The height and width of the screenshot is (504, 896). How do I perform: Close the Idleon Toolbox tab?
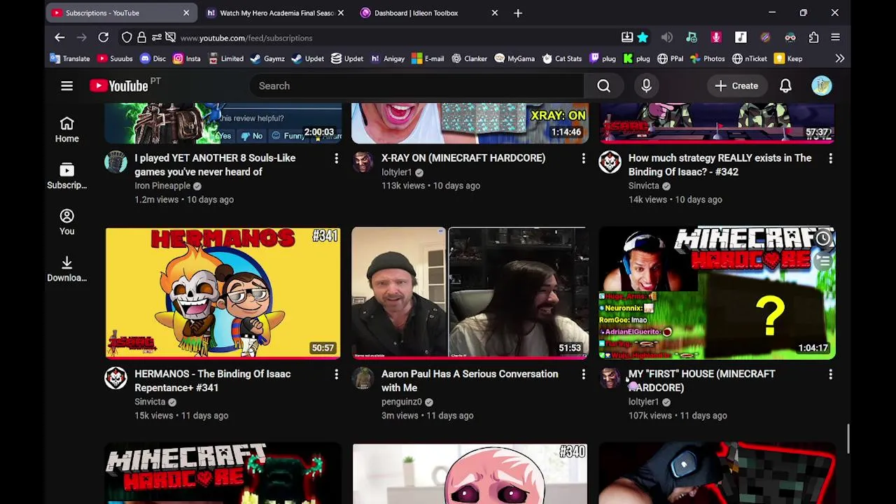point(494,13)
